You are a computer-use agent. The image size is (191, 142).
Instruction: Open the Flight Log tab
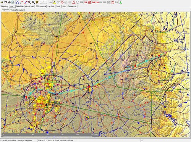tap(5, 6)
